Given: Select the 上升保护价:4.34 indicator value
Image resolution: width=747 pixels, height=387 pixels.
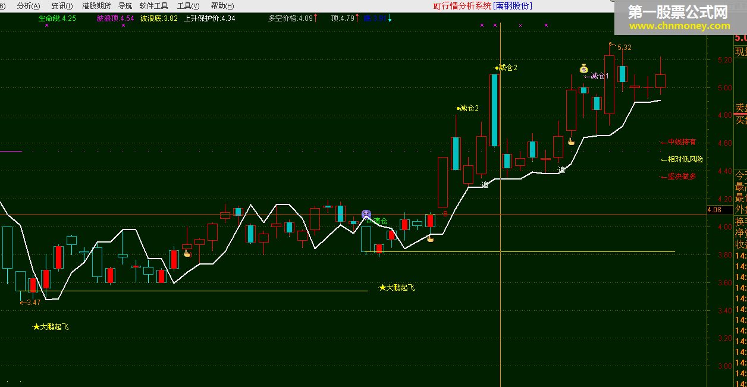Looking at the screenshot, I should click(x=209, y=18).
